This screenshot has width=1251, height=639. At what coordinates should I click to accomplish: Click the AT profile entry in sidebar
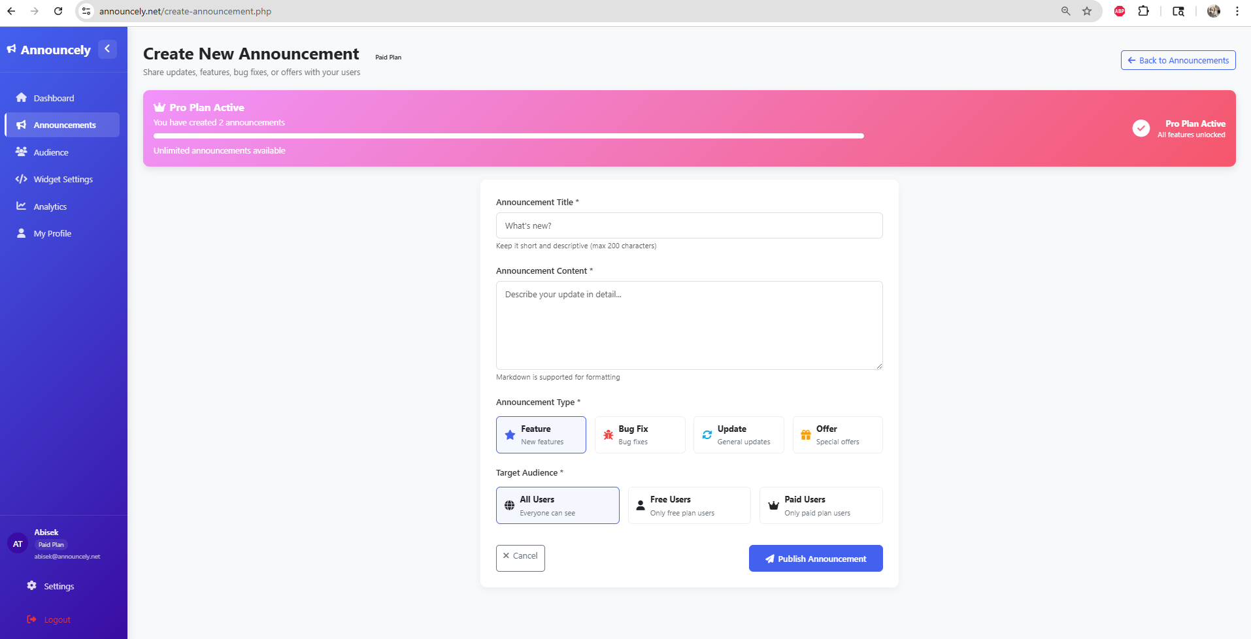[x=17, y=543]
